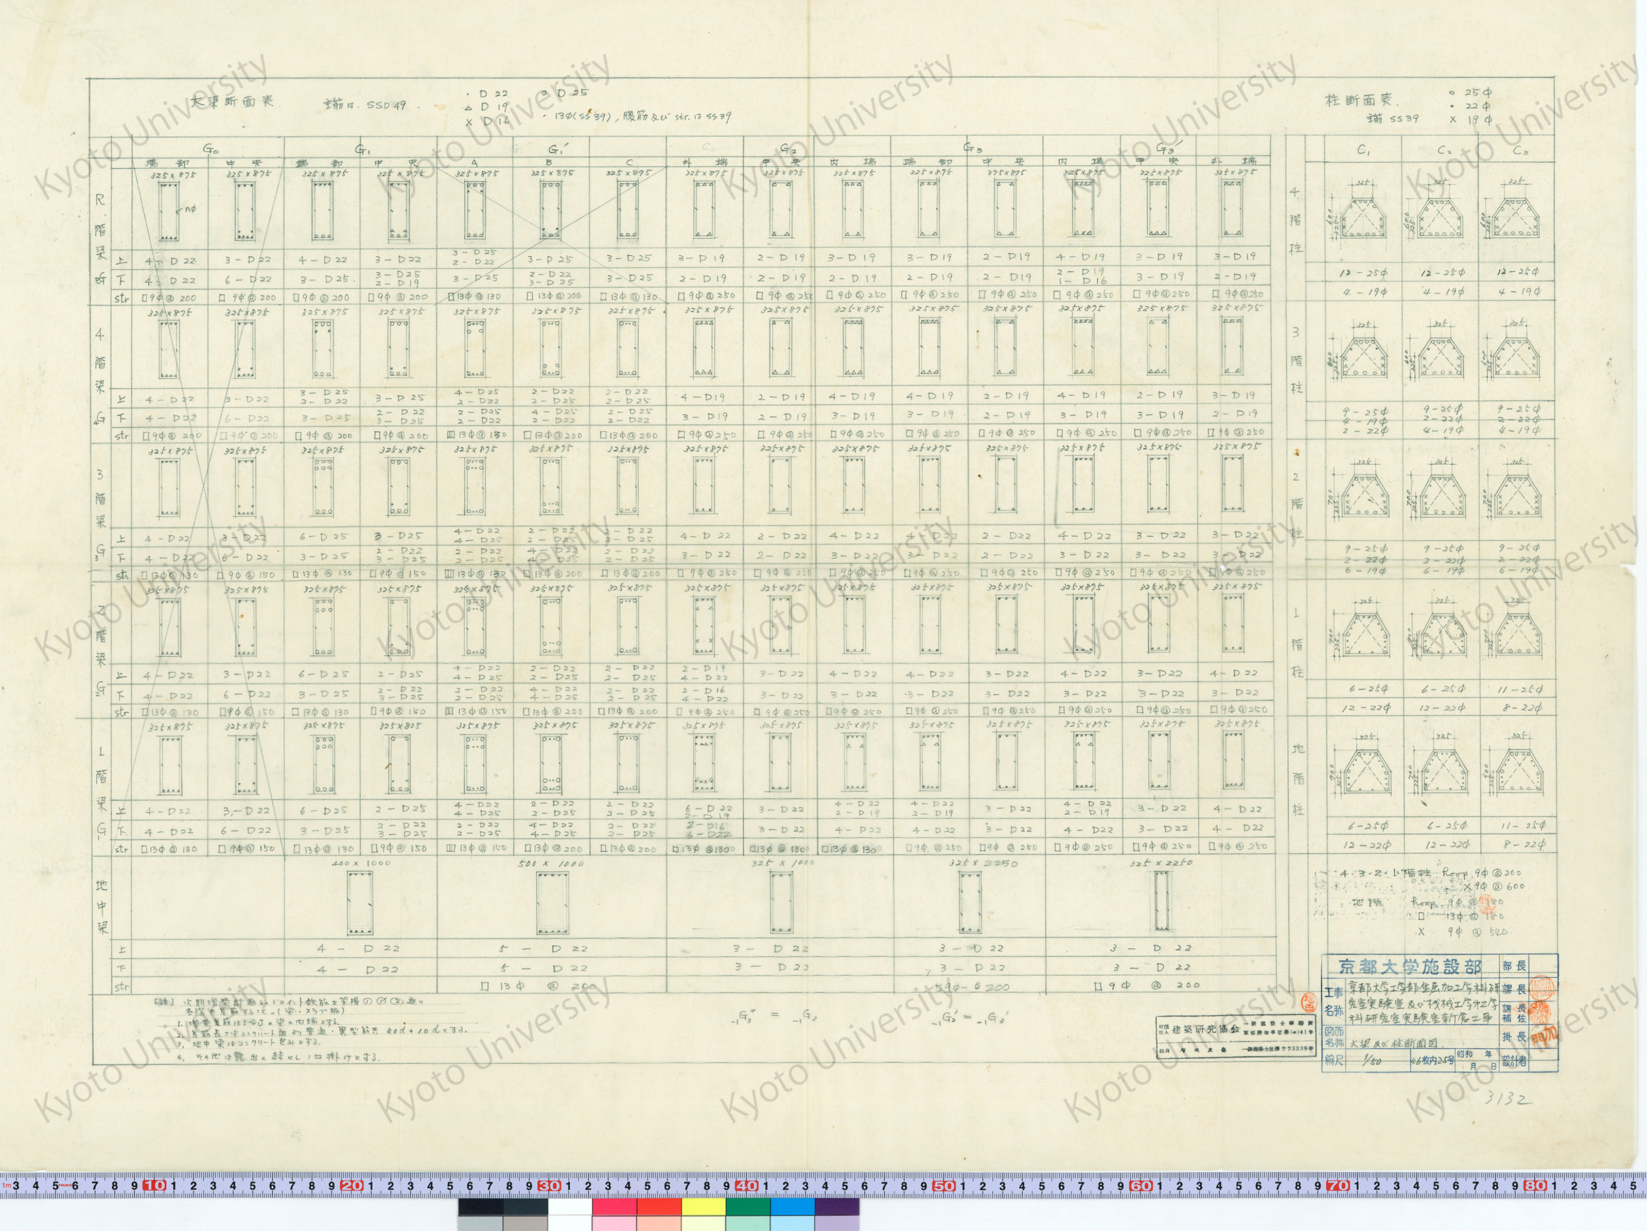
Task: Click the 地中梁 row label
Action: coord(102,906)
